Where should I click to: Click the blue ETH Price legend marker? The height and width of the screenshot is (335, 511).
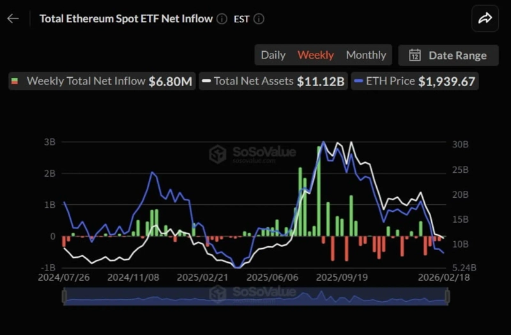click(x=358, y=82)
